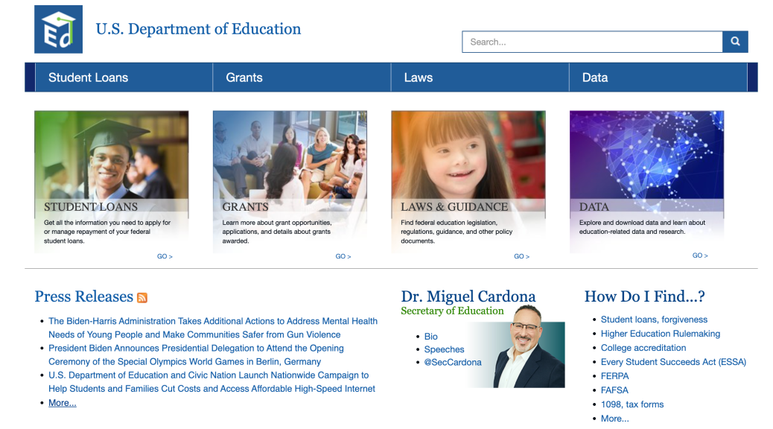Open the Student Loans navigation menu

88,77
